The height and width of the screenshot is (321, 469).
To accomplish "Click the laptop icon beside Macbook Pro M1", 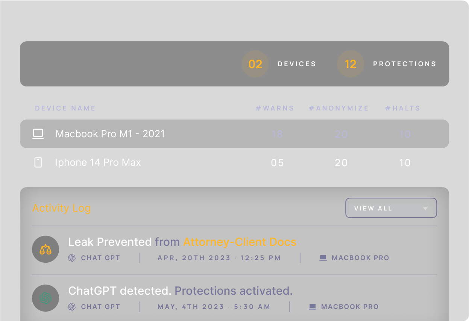I will pyautogui.click(x=38, y=134).
